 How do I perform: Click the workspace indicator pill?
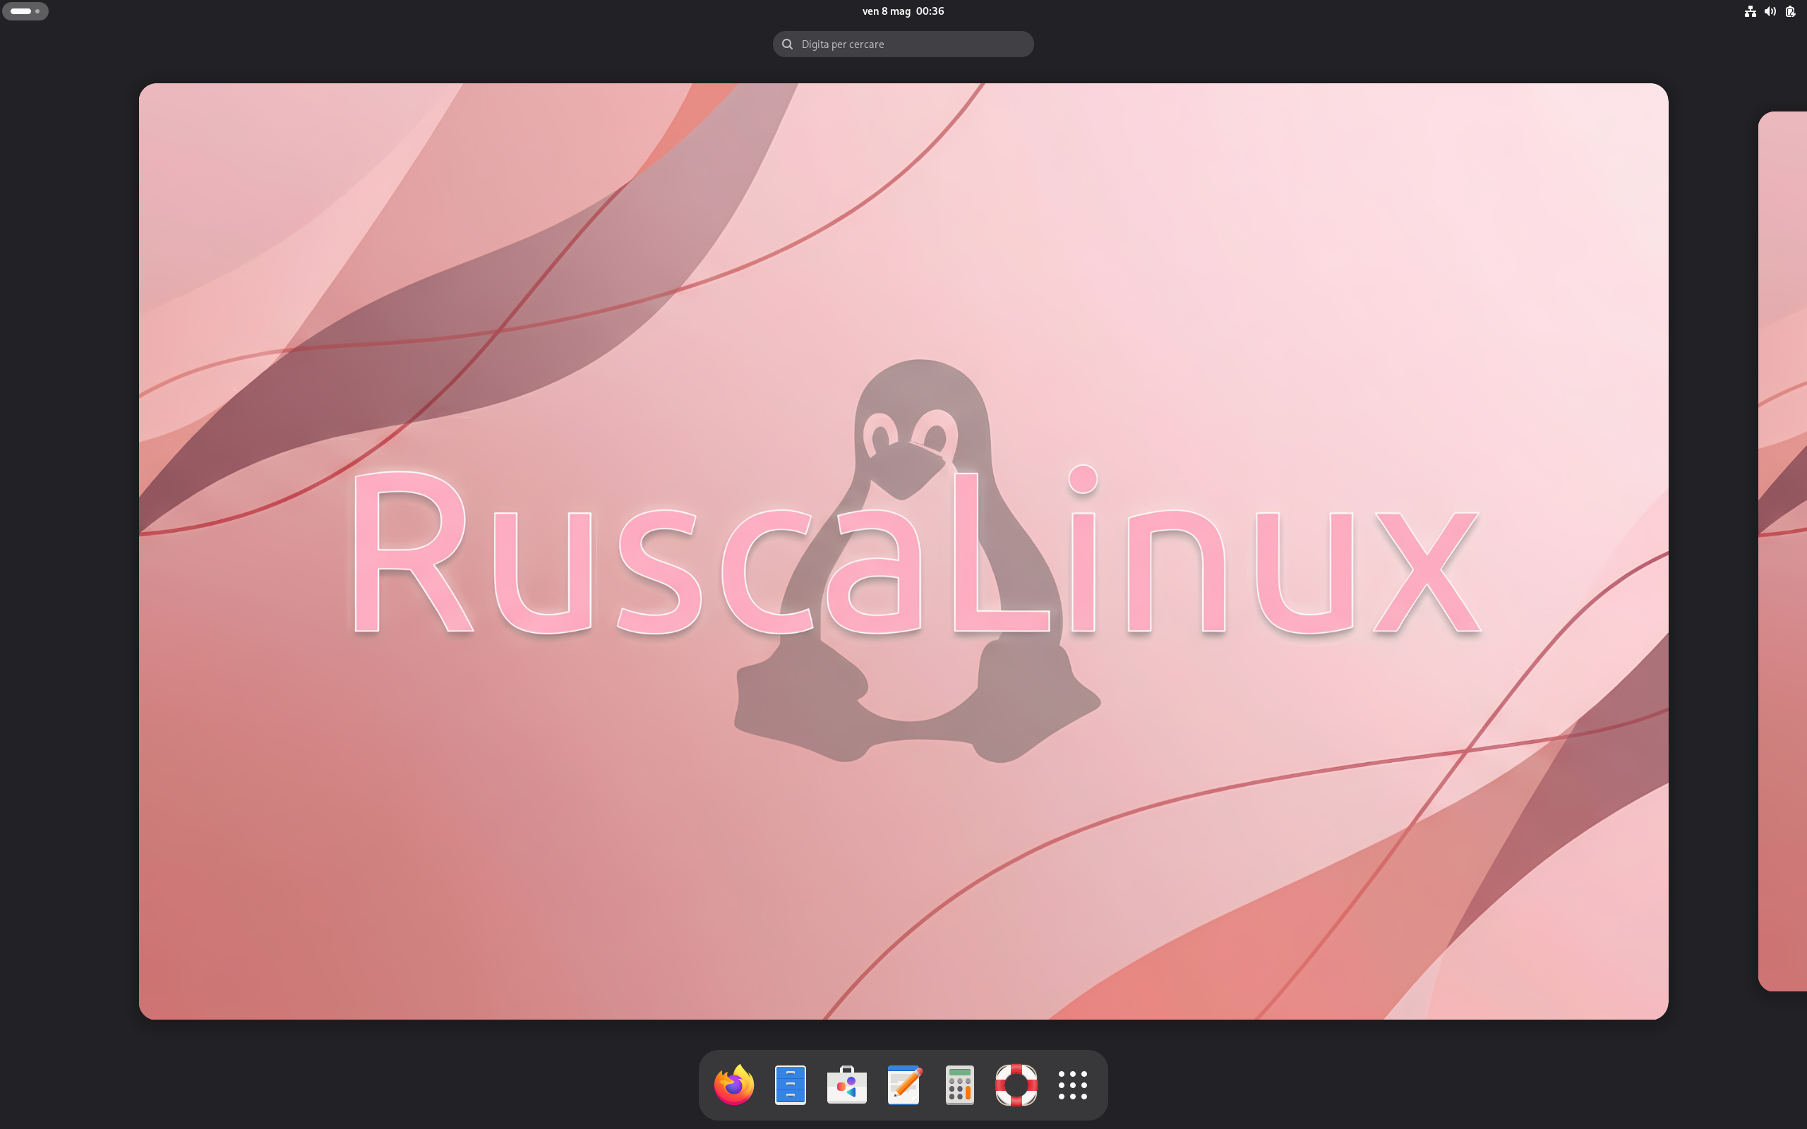(x=25, y=11)
